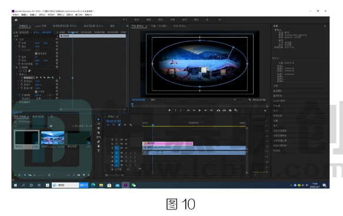This screenshot has height=216, width=343.
Task: Toggle the Uniform Scale checkbox
Action: (36, 54)
